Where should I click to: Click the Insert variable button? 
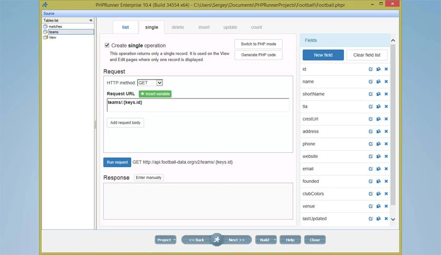[155, 94]
